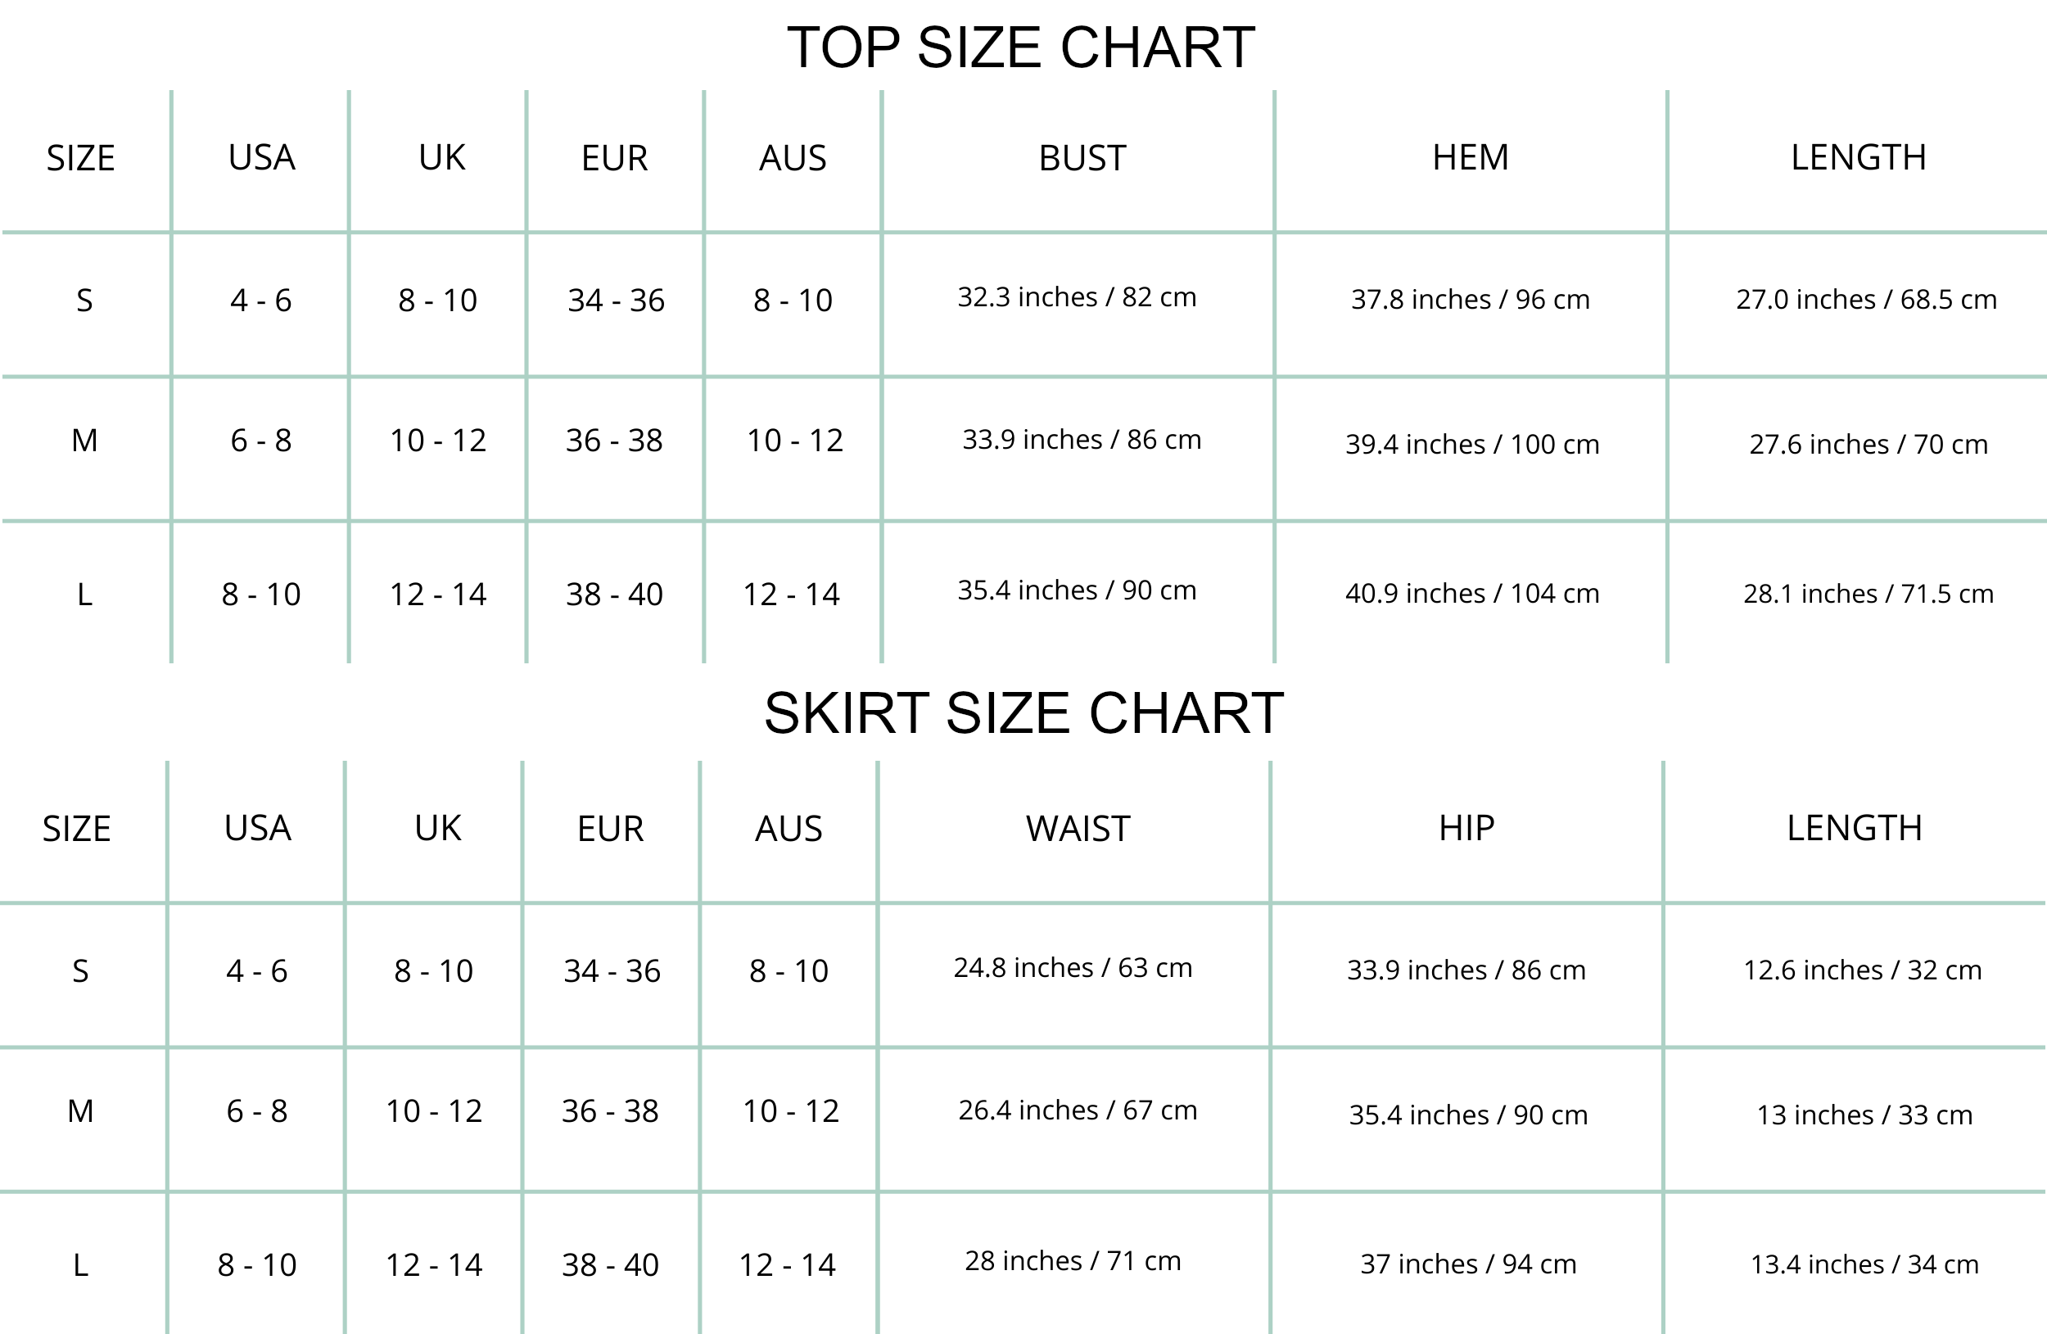The height and width of the screenshot is (1334, 2047).
Task: Select the WAIST column header
Action: [x=1078, y=829]
